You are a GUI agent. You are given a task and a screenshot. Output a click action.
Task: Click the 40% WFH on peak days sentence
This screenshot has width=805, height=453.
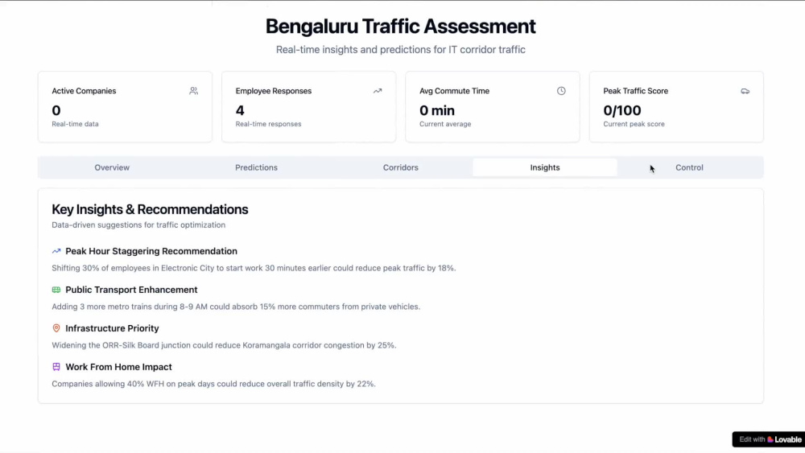pos(213,384)
